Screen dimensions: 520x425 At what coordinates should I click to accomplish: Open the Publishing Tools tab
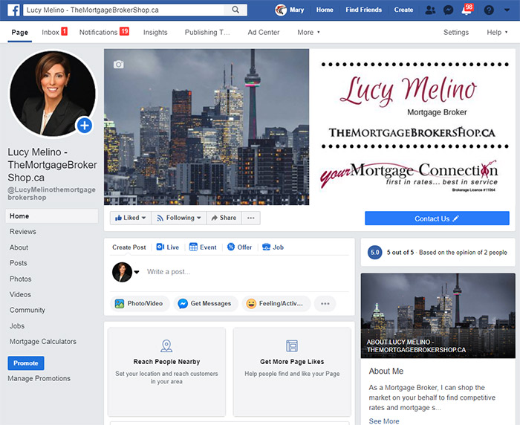[x=207, y=33]
